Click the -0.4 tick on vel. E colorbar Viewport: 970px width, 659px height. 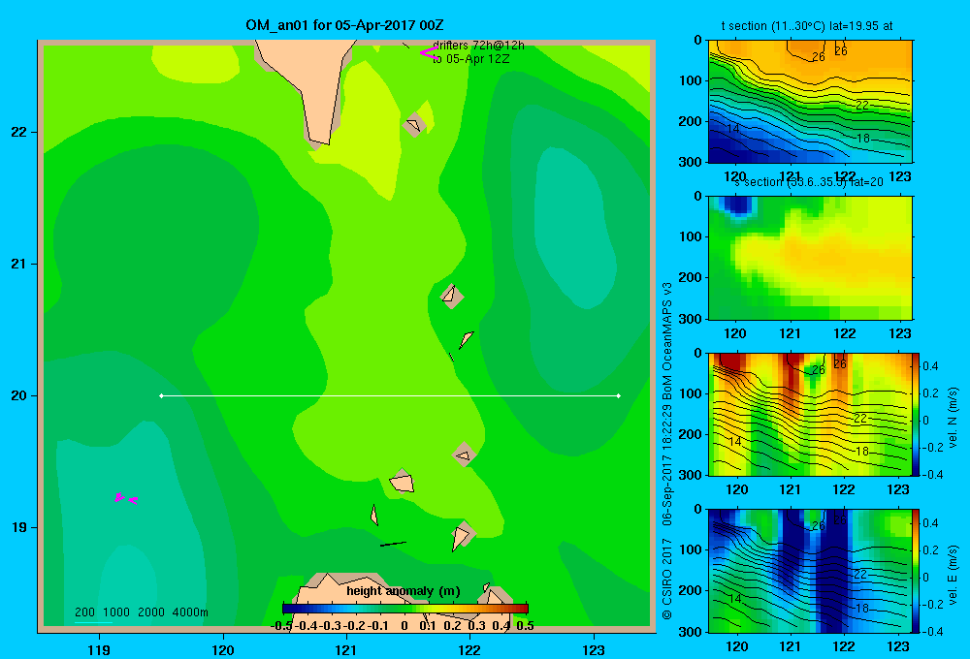pos(931,631)
